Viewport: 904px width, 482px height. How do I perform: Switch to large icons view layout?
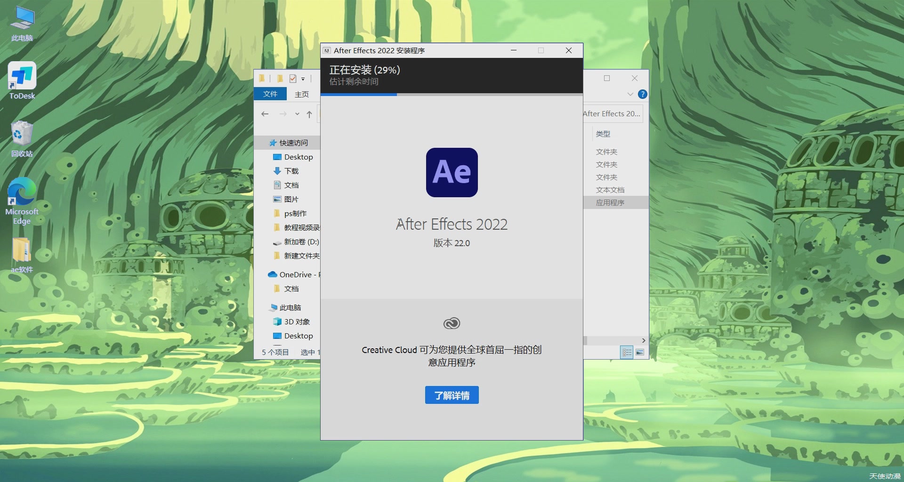click(x=640, y=352)
